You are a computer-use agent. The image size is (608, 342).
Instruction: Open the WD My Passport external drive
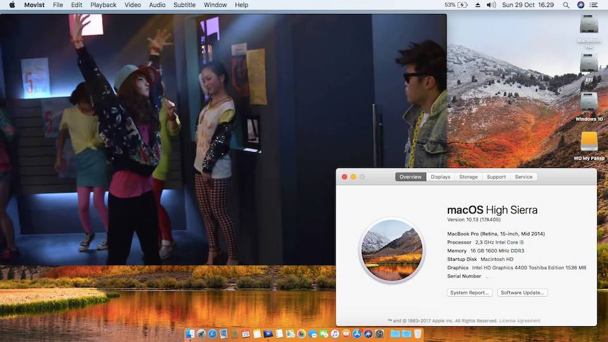coord(589,142)
